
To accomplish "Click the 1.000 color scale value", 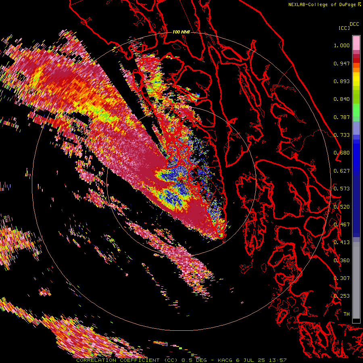I will click(x=342, y=45).
